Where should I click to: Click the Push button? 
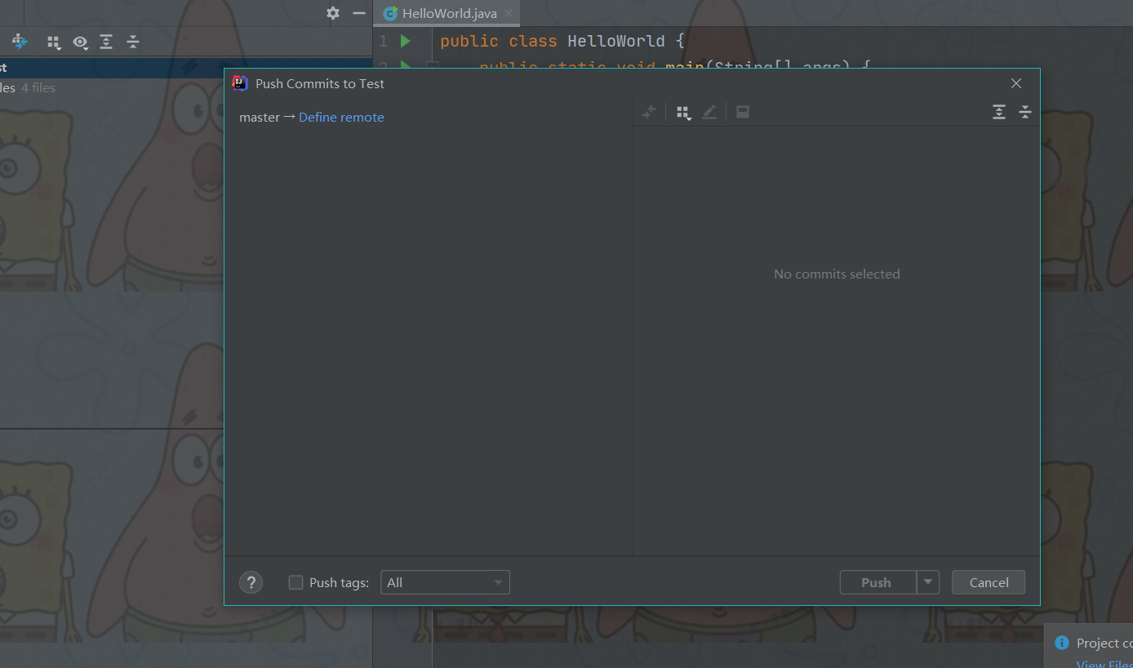click(x=878, y=582)
